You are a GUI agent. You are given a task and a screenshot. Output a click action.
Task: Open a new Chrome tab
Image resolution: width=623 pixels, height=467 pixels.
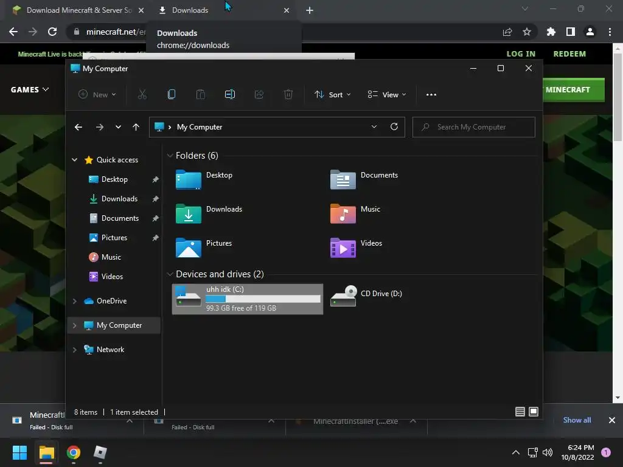point(310,10)
